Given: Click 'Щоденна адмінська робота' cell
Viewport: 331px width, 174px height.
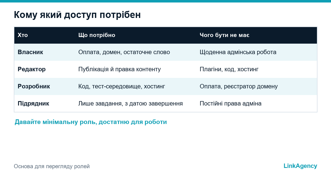Looking at the screenshot, I should click(238, 52).
